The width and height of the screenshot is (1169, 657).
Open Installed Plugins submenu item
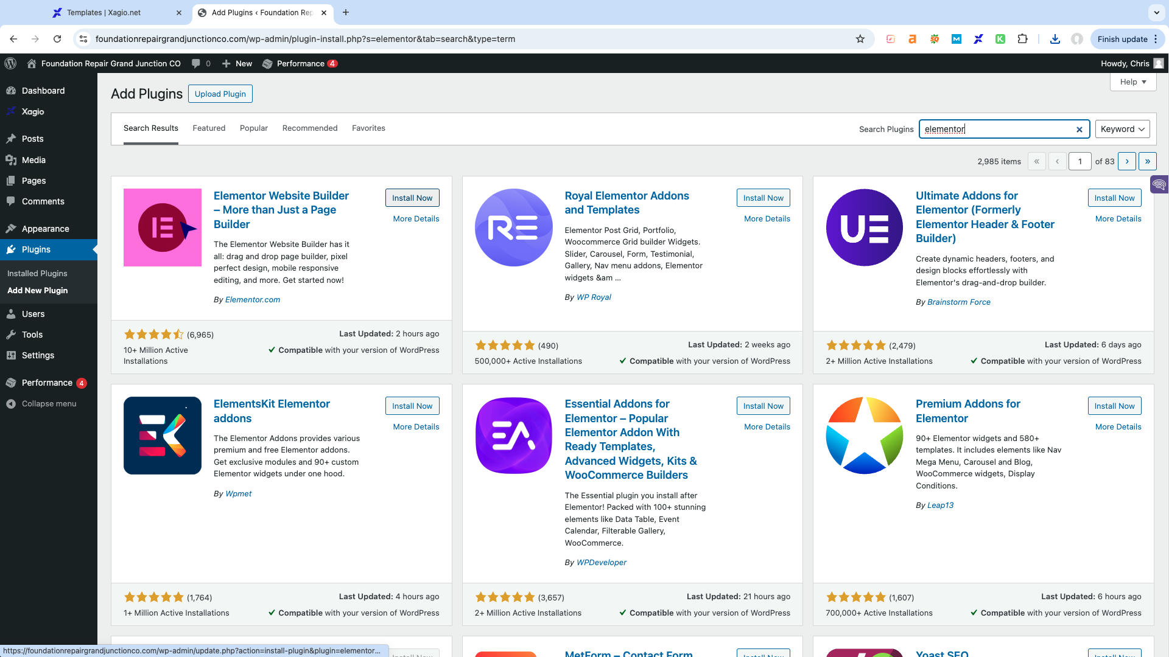pyautogui.click(x=37, y=274)
